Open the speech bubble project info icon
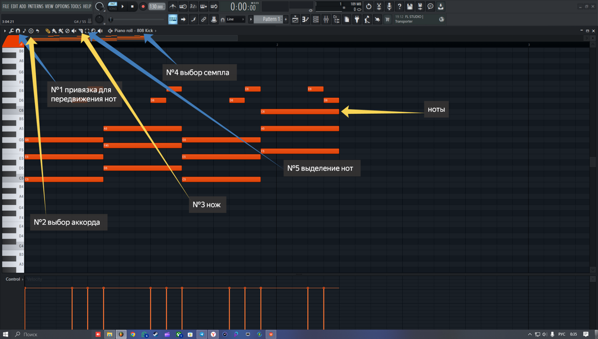598x339 pixels. pos(430,6)
